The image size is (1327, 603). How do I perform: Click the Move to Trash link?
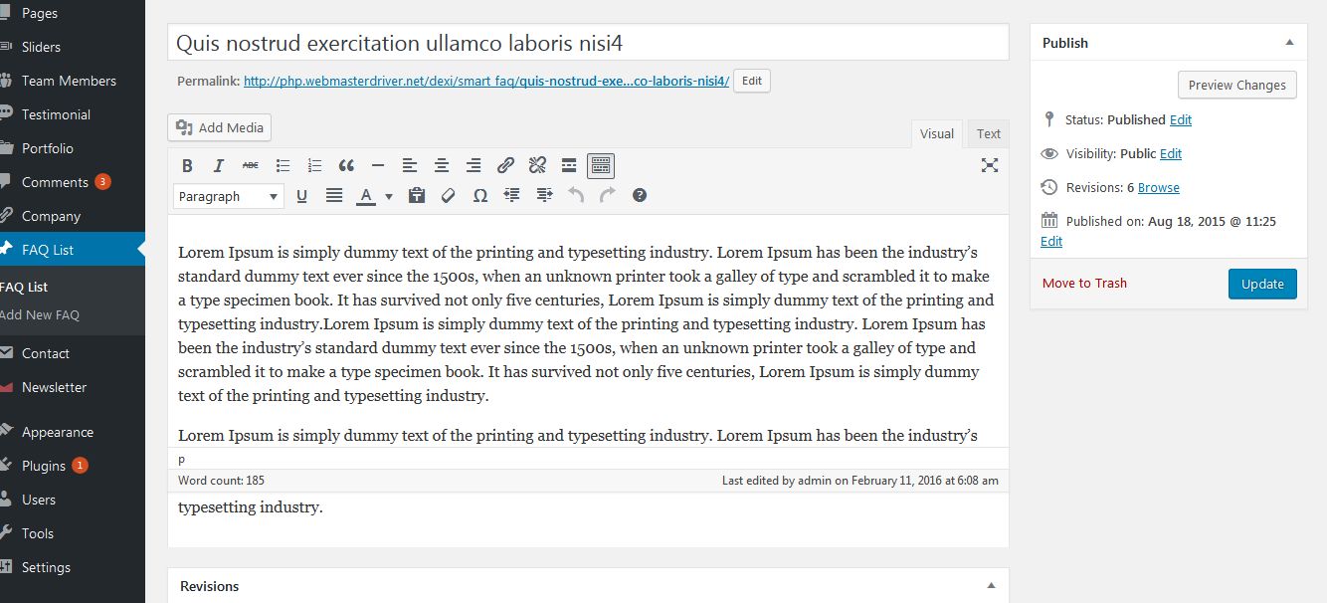(1084, 284)
